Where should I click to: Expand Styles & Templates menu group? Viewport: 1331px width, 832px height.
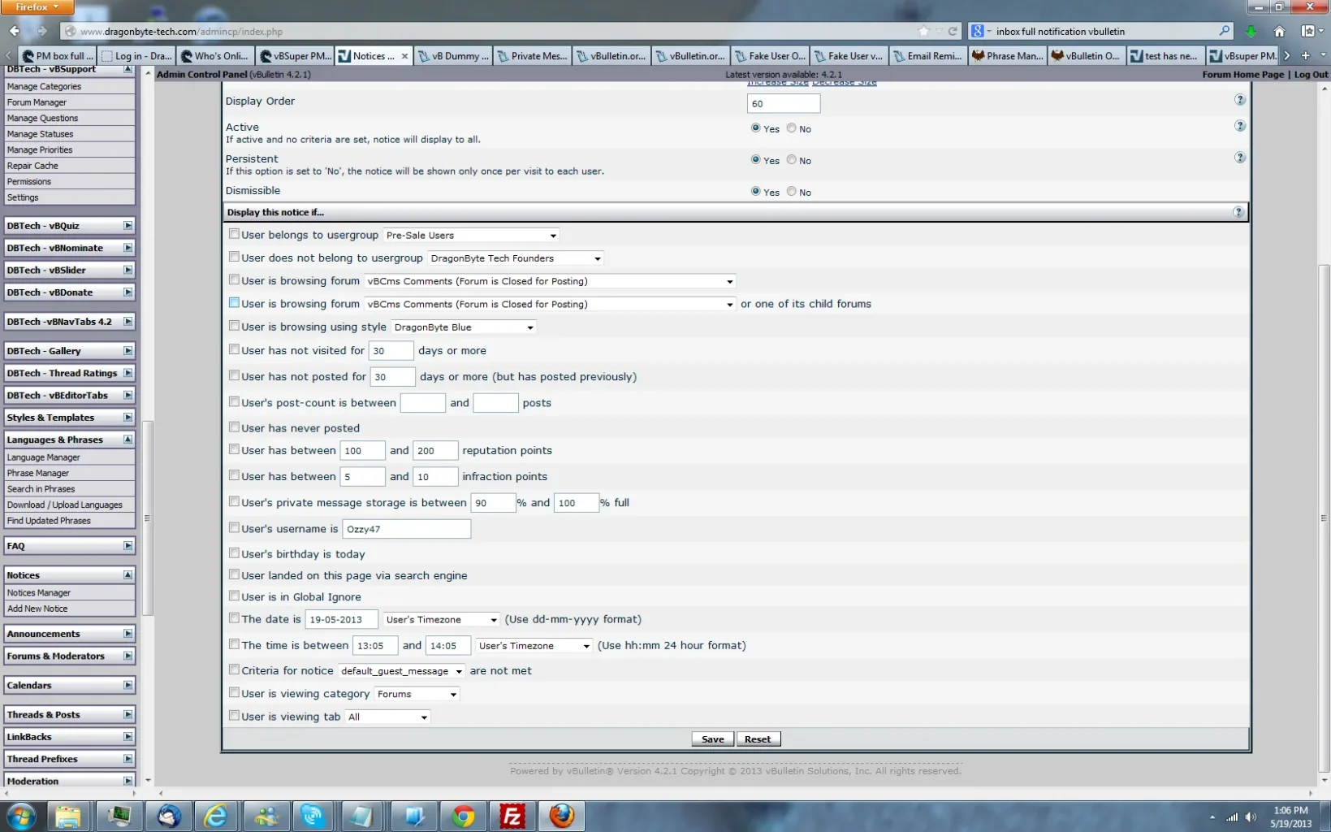tap(69, 418)
